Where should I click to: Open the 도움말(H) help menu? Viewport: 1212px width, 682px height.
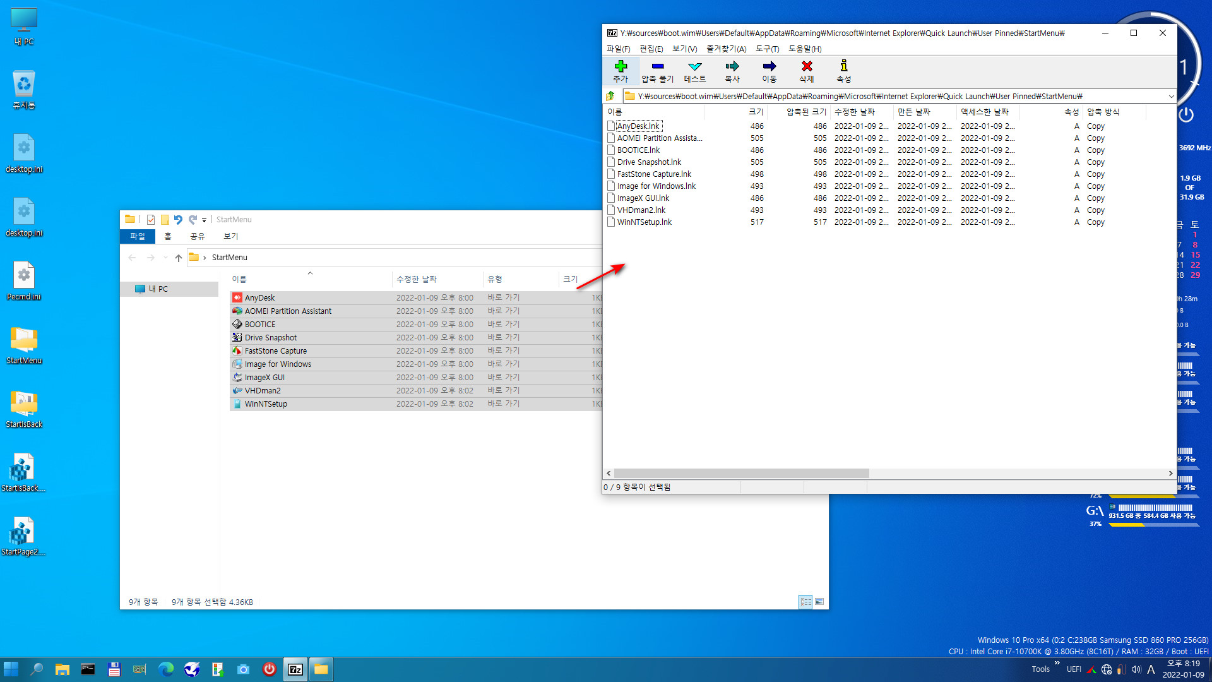(805, 49)
